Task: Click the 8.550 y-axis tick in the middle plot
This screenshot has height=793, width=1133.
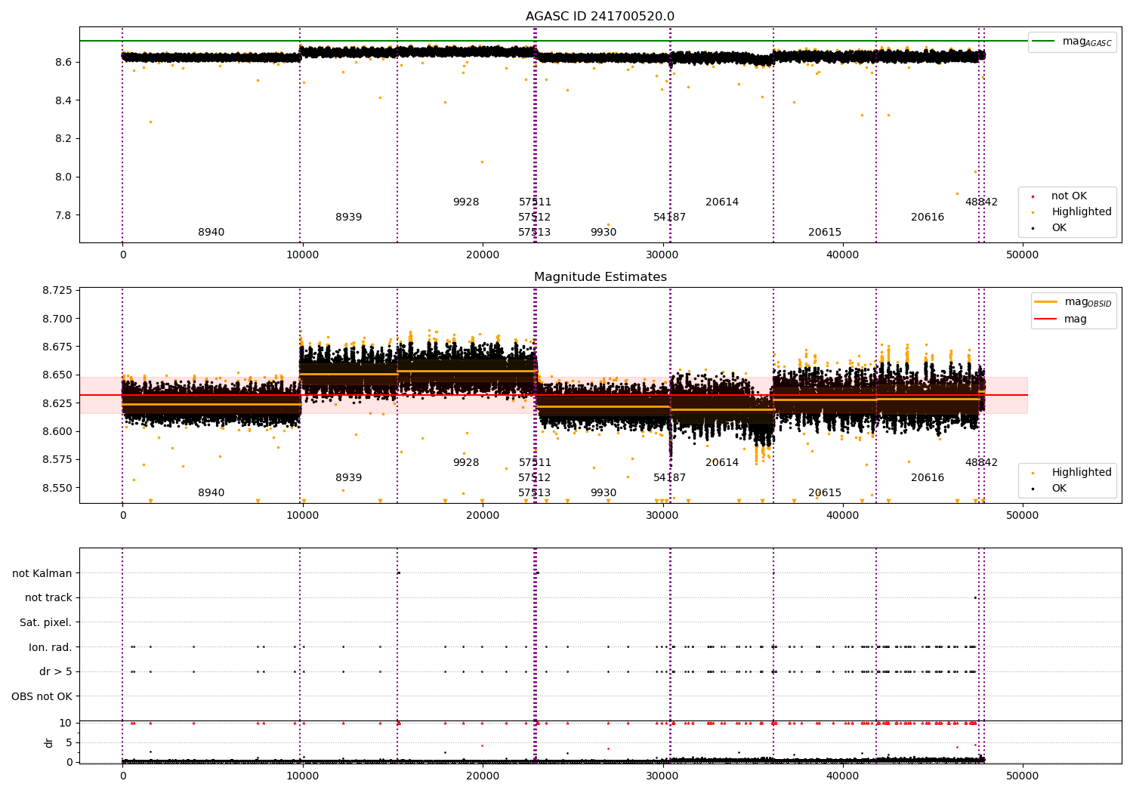Action: pyautogui.click(x=57, y=488)
